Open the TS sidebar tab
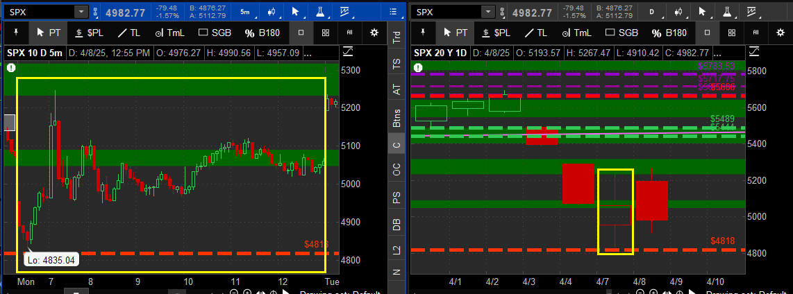 pos(396,63)
